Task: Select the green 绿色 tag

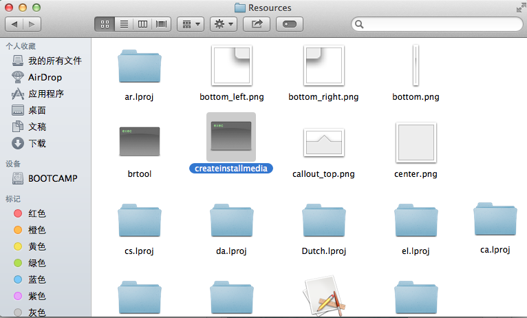Action: (x=30, y=263)
